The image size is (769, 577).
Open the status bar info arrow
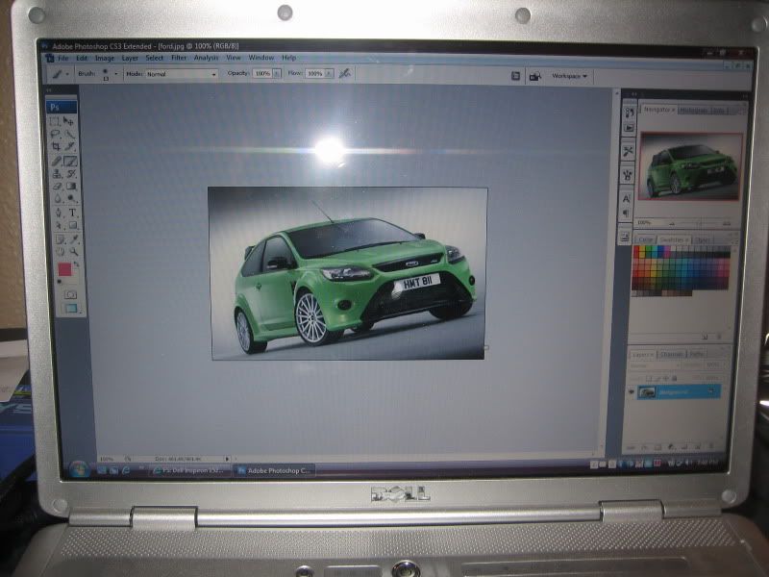[x=227, y=459]
